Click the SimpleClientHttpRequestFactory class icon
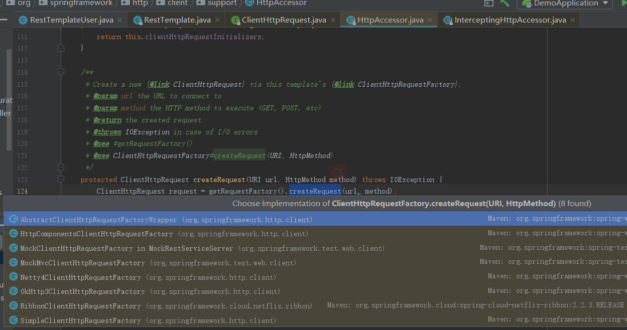627x330 pixels. [x=14, y=320]
